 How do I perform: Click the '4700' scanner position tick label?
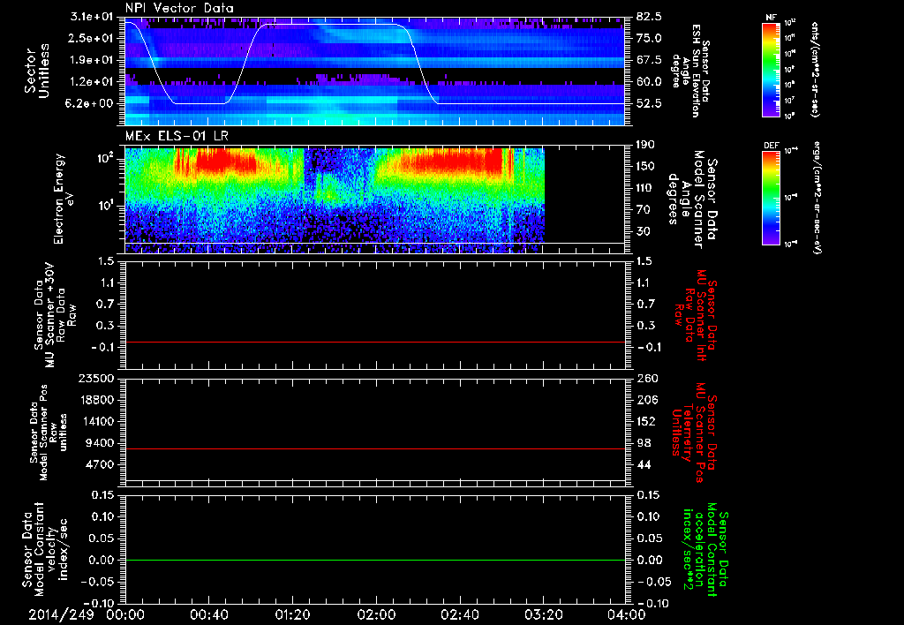click(100, 464)
